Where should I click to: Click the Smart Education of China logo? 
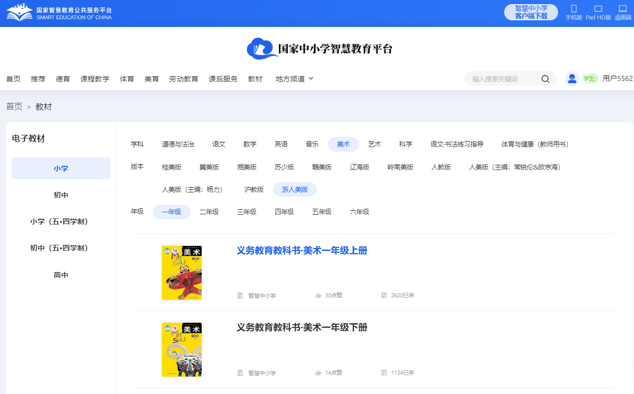(x=59, y=12)
